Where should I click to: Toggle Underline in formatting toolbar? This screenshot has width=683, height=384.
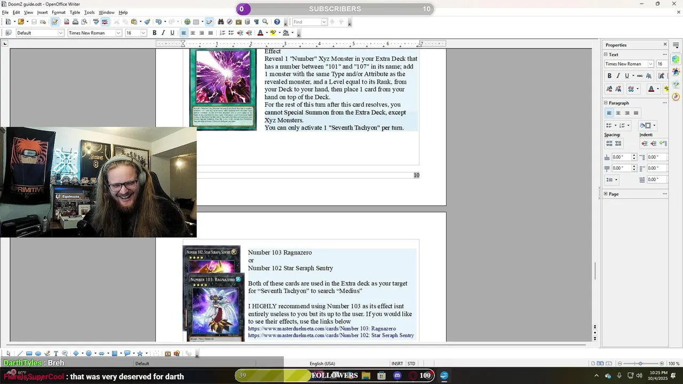[172, 33]
